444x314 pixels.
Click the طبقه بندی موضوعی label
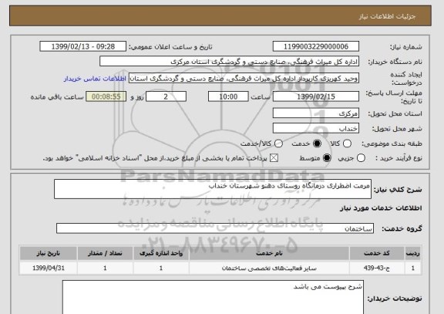tap(392, 143)
